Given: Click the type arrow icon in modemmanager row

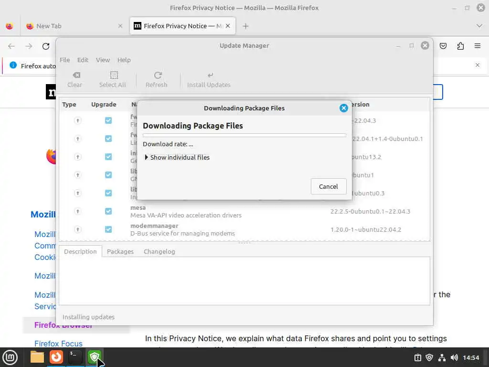Looking at the screenshot, I should coord(78,229).
